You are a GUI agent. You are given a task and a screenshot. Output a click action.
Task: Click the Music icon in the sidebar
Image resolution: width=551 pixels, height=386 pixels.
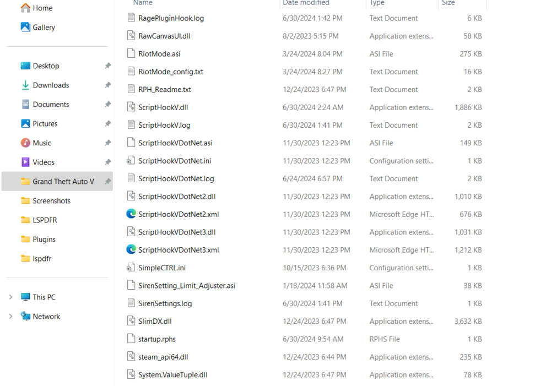click(25, 143)
